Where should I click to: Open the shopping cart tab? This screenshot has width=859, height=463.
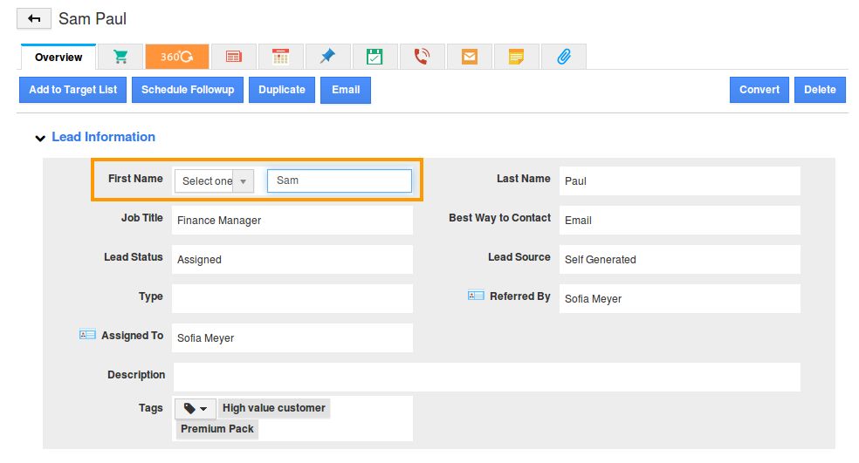click(120, 57)
